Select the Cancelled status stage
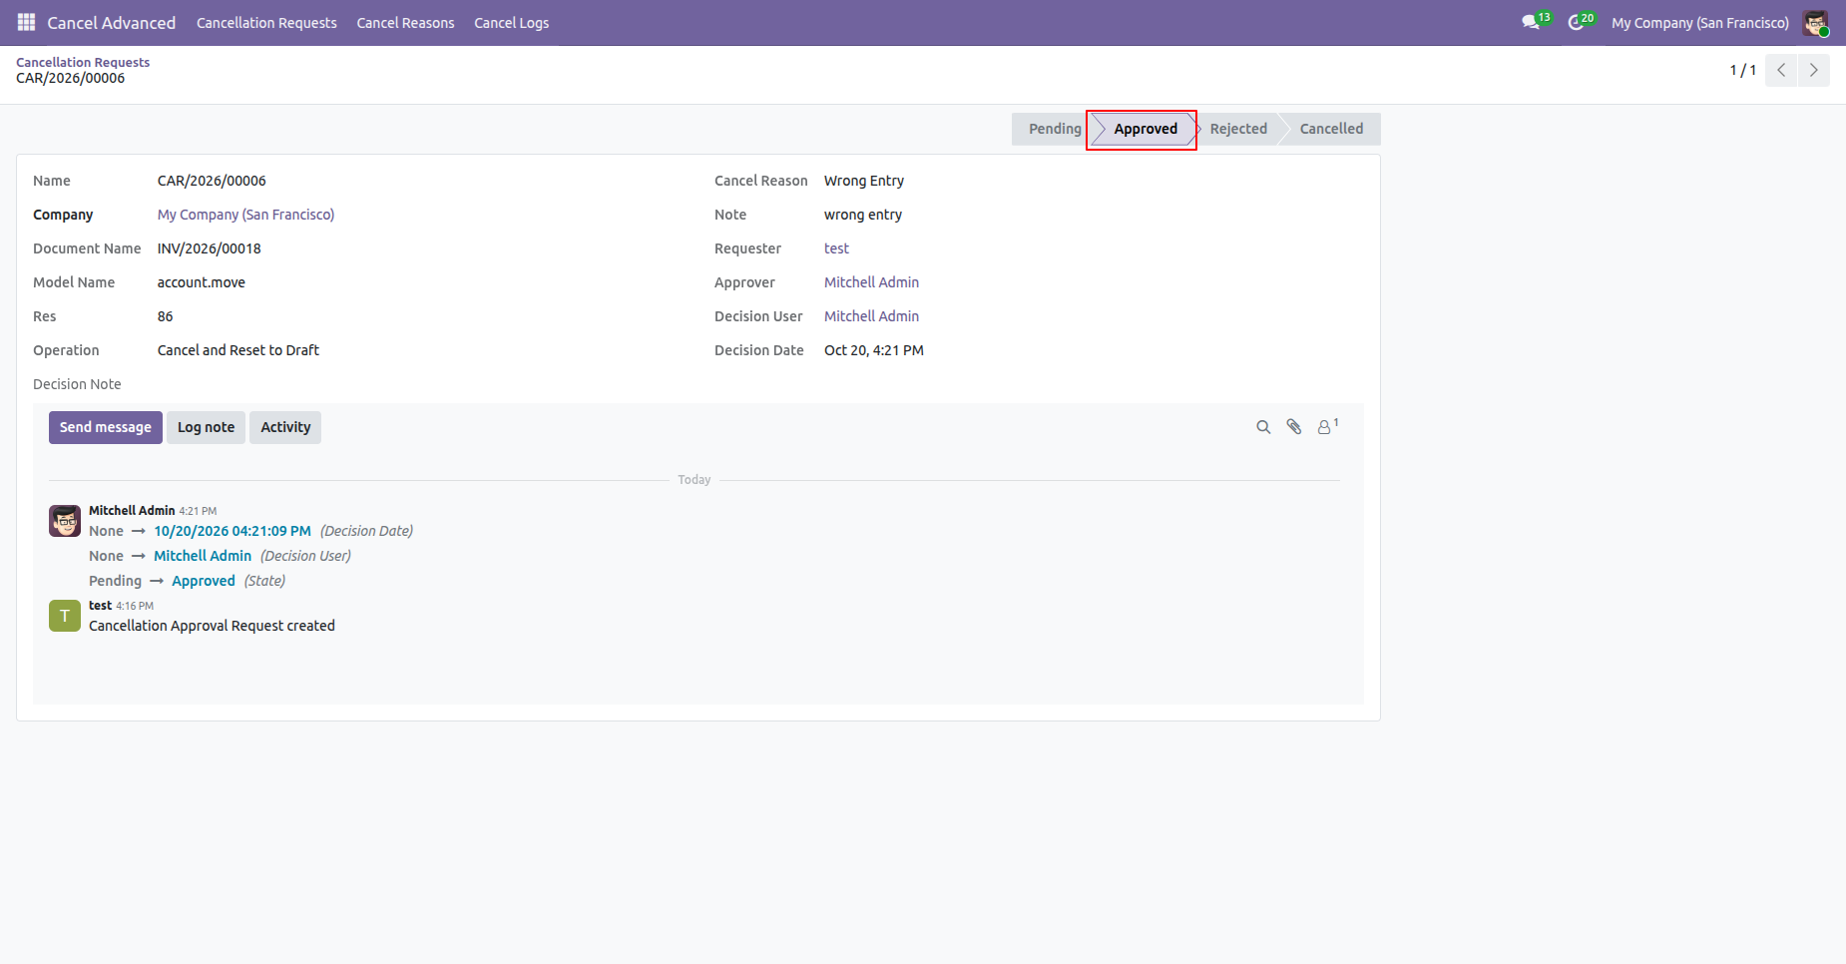This screenshot has height=964, width=1846. [1331, 129]
